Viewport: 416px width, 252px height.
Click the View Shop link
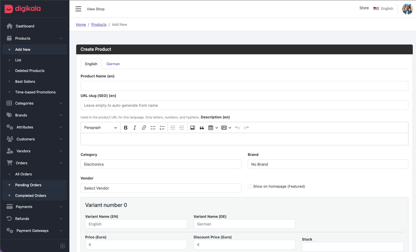(95, 9)
